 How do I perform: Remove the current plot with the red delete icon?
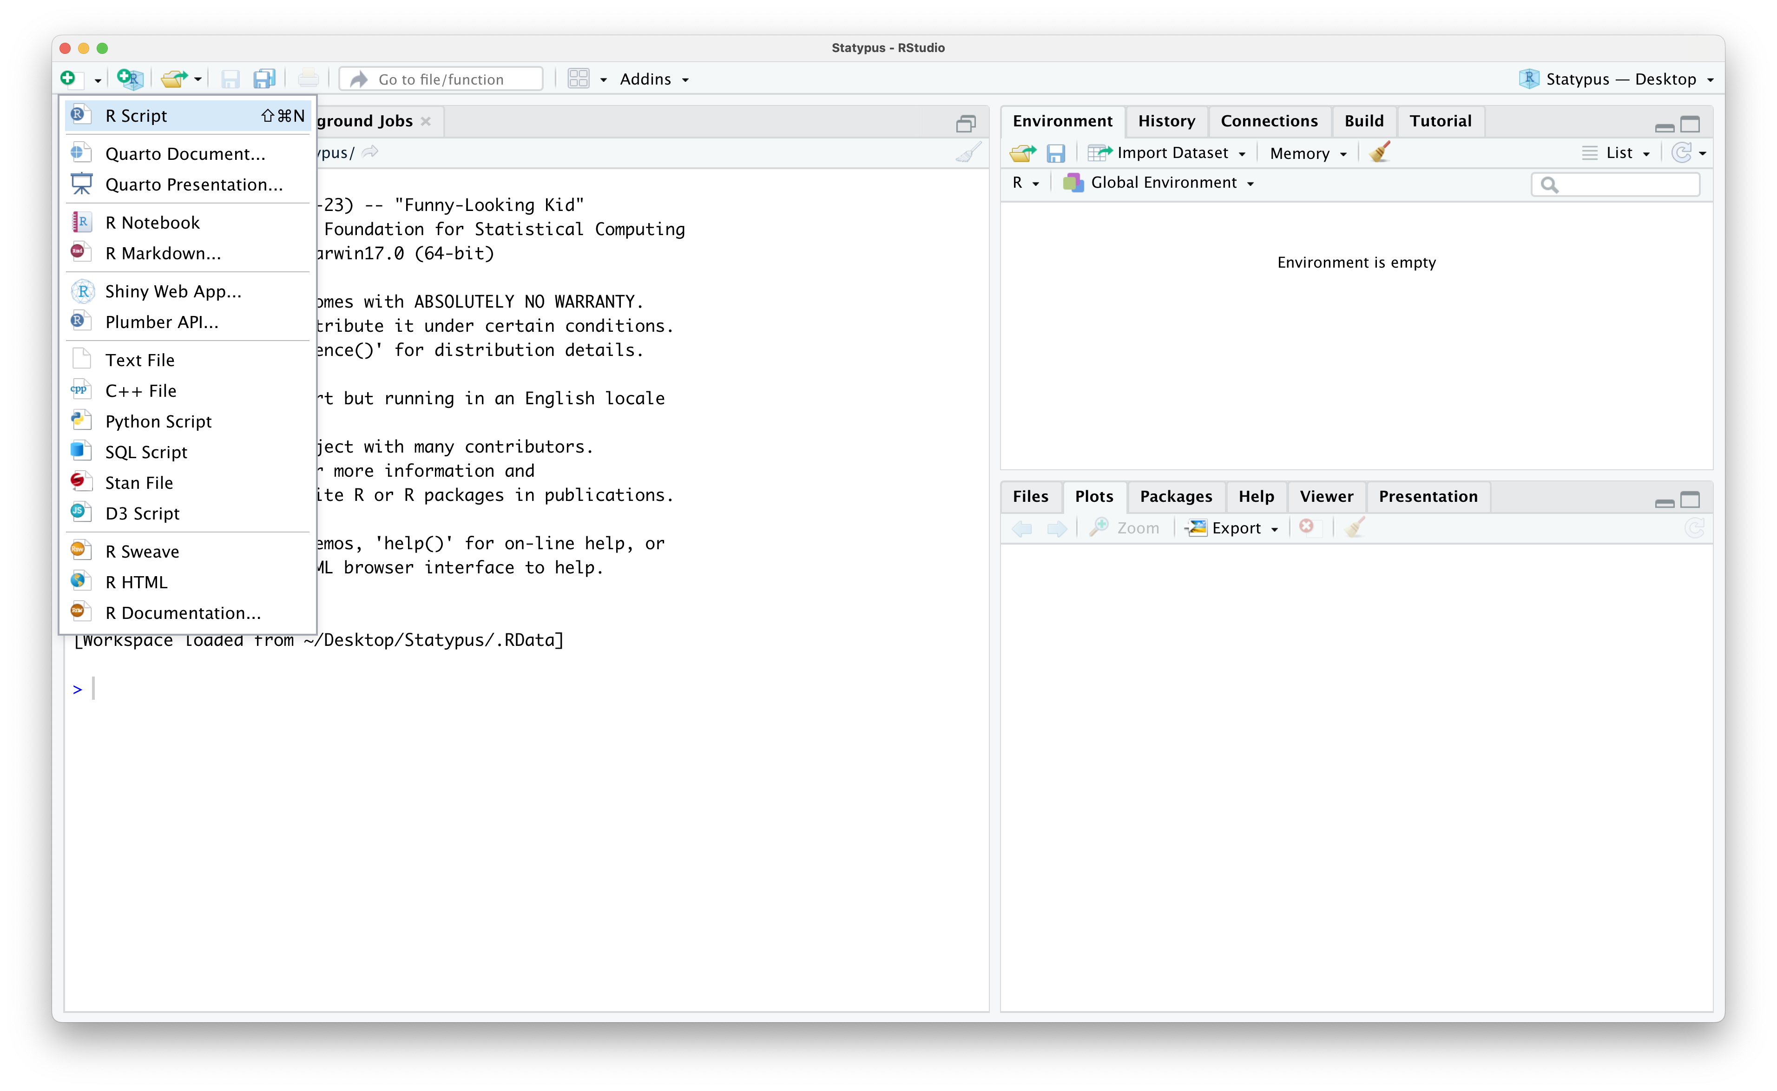click(x=1307, y=527)
